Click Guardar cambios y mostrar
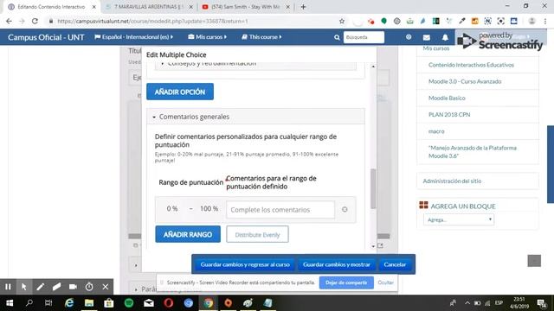Viewport: 554px width, 311px height. coord(337,264)
